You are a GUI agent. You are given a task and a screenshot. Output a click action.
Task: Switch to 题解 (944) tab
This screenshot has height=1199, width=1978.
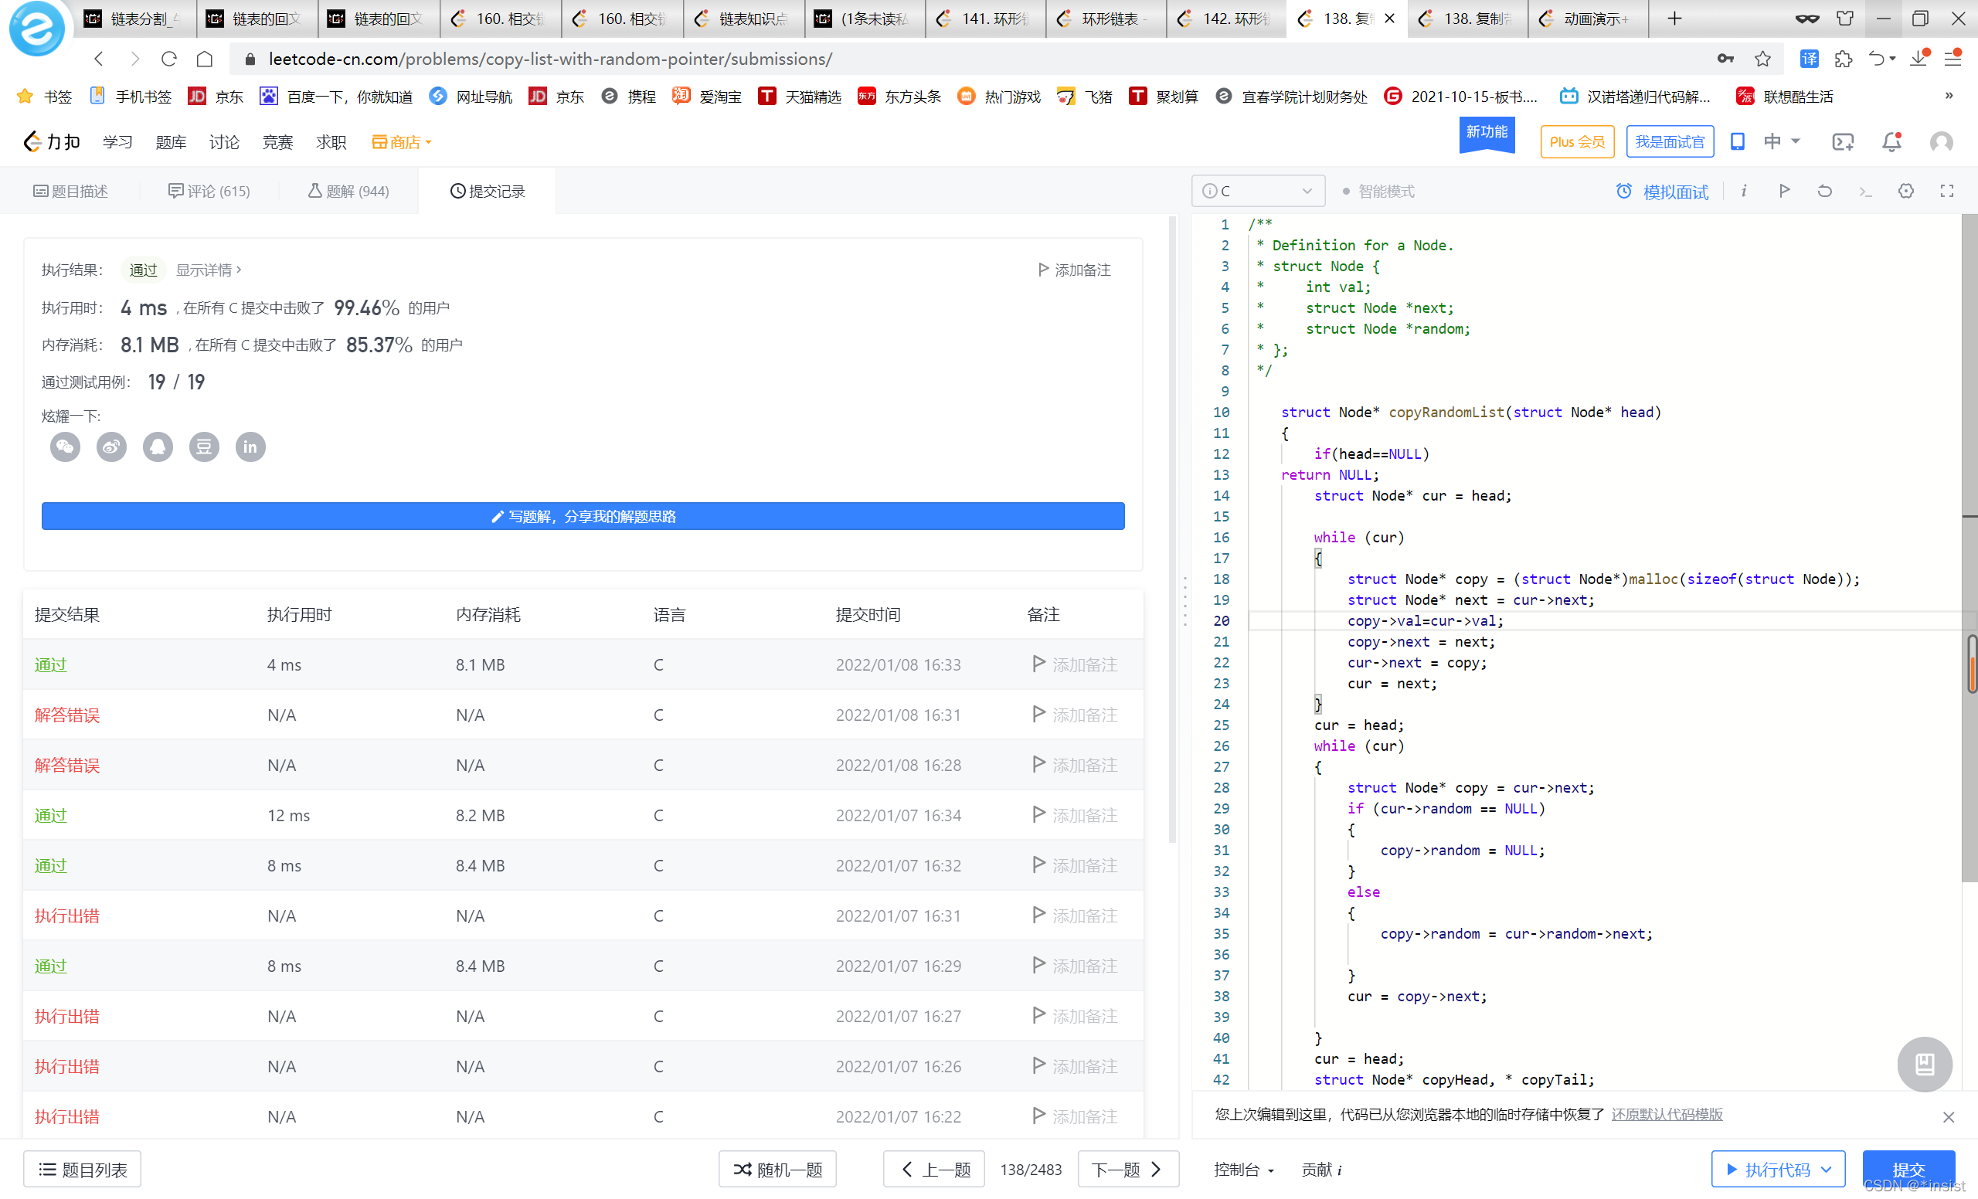click(x=348, y=191)
